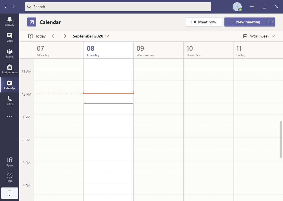Image resolution: width=283 pixels, height=201 pixels.
Task: Start a meeting with Meet now
Action: pyautogui.click(x=204, y=22)
